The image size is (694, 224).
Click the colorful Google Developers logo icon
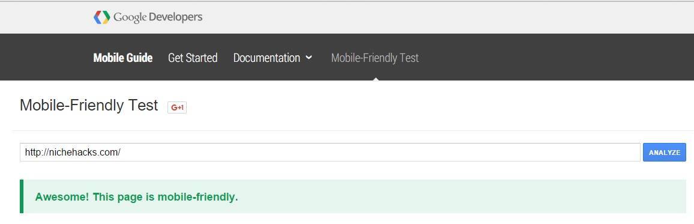pos(102,17)
